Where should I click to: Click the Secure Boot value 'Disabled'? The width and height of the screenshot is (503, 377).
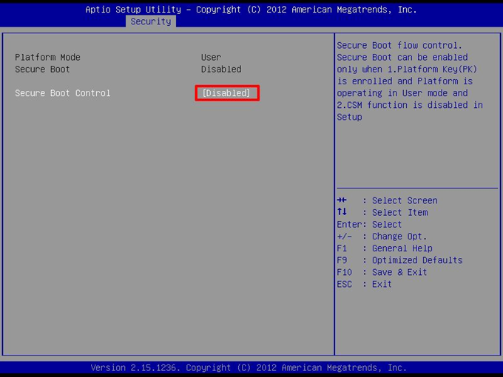coord(221,69)
